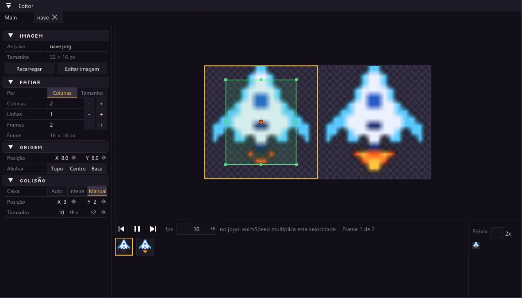Viewport: 522px width, 298px height.
Task: Open Editar imagem
Action: coord(82,69)
